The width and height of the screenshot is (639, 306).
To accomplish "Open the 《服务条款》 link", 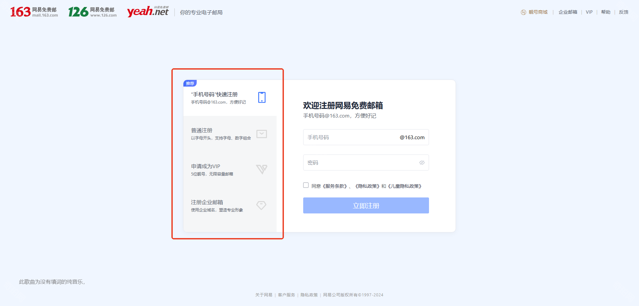I will pos(335,186).
